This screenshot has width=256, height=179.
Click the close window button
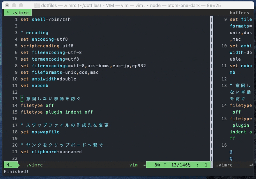(7, 5)
